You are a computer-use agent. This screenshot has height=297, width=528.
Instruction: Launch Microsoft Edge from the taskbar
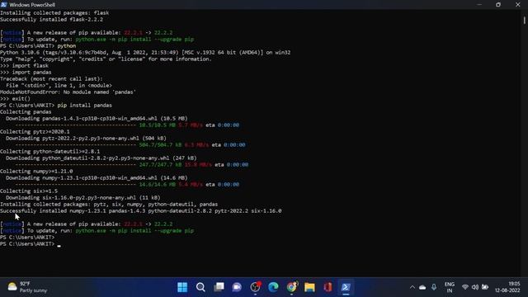click(273, 287)
